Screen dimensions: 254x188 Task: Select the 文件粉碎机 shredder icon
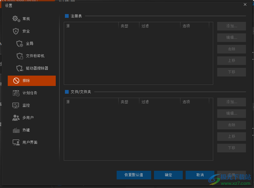click(20, 56)
